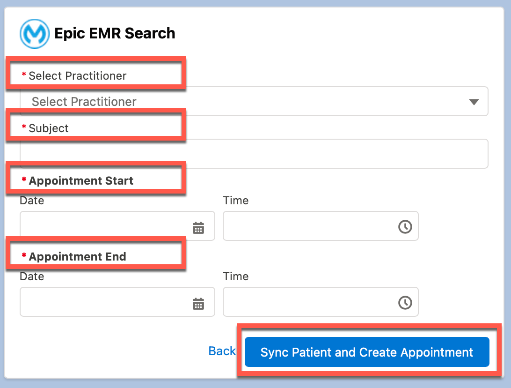Focus the Appointment Start Time input
This screenshot has height=388, width=511.
click(321, 226)
